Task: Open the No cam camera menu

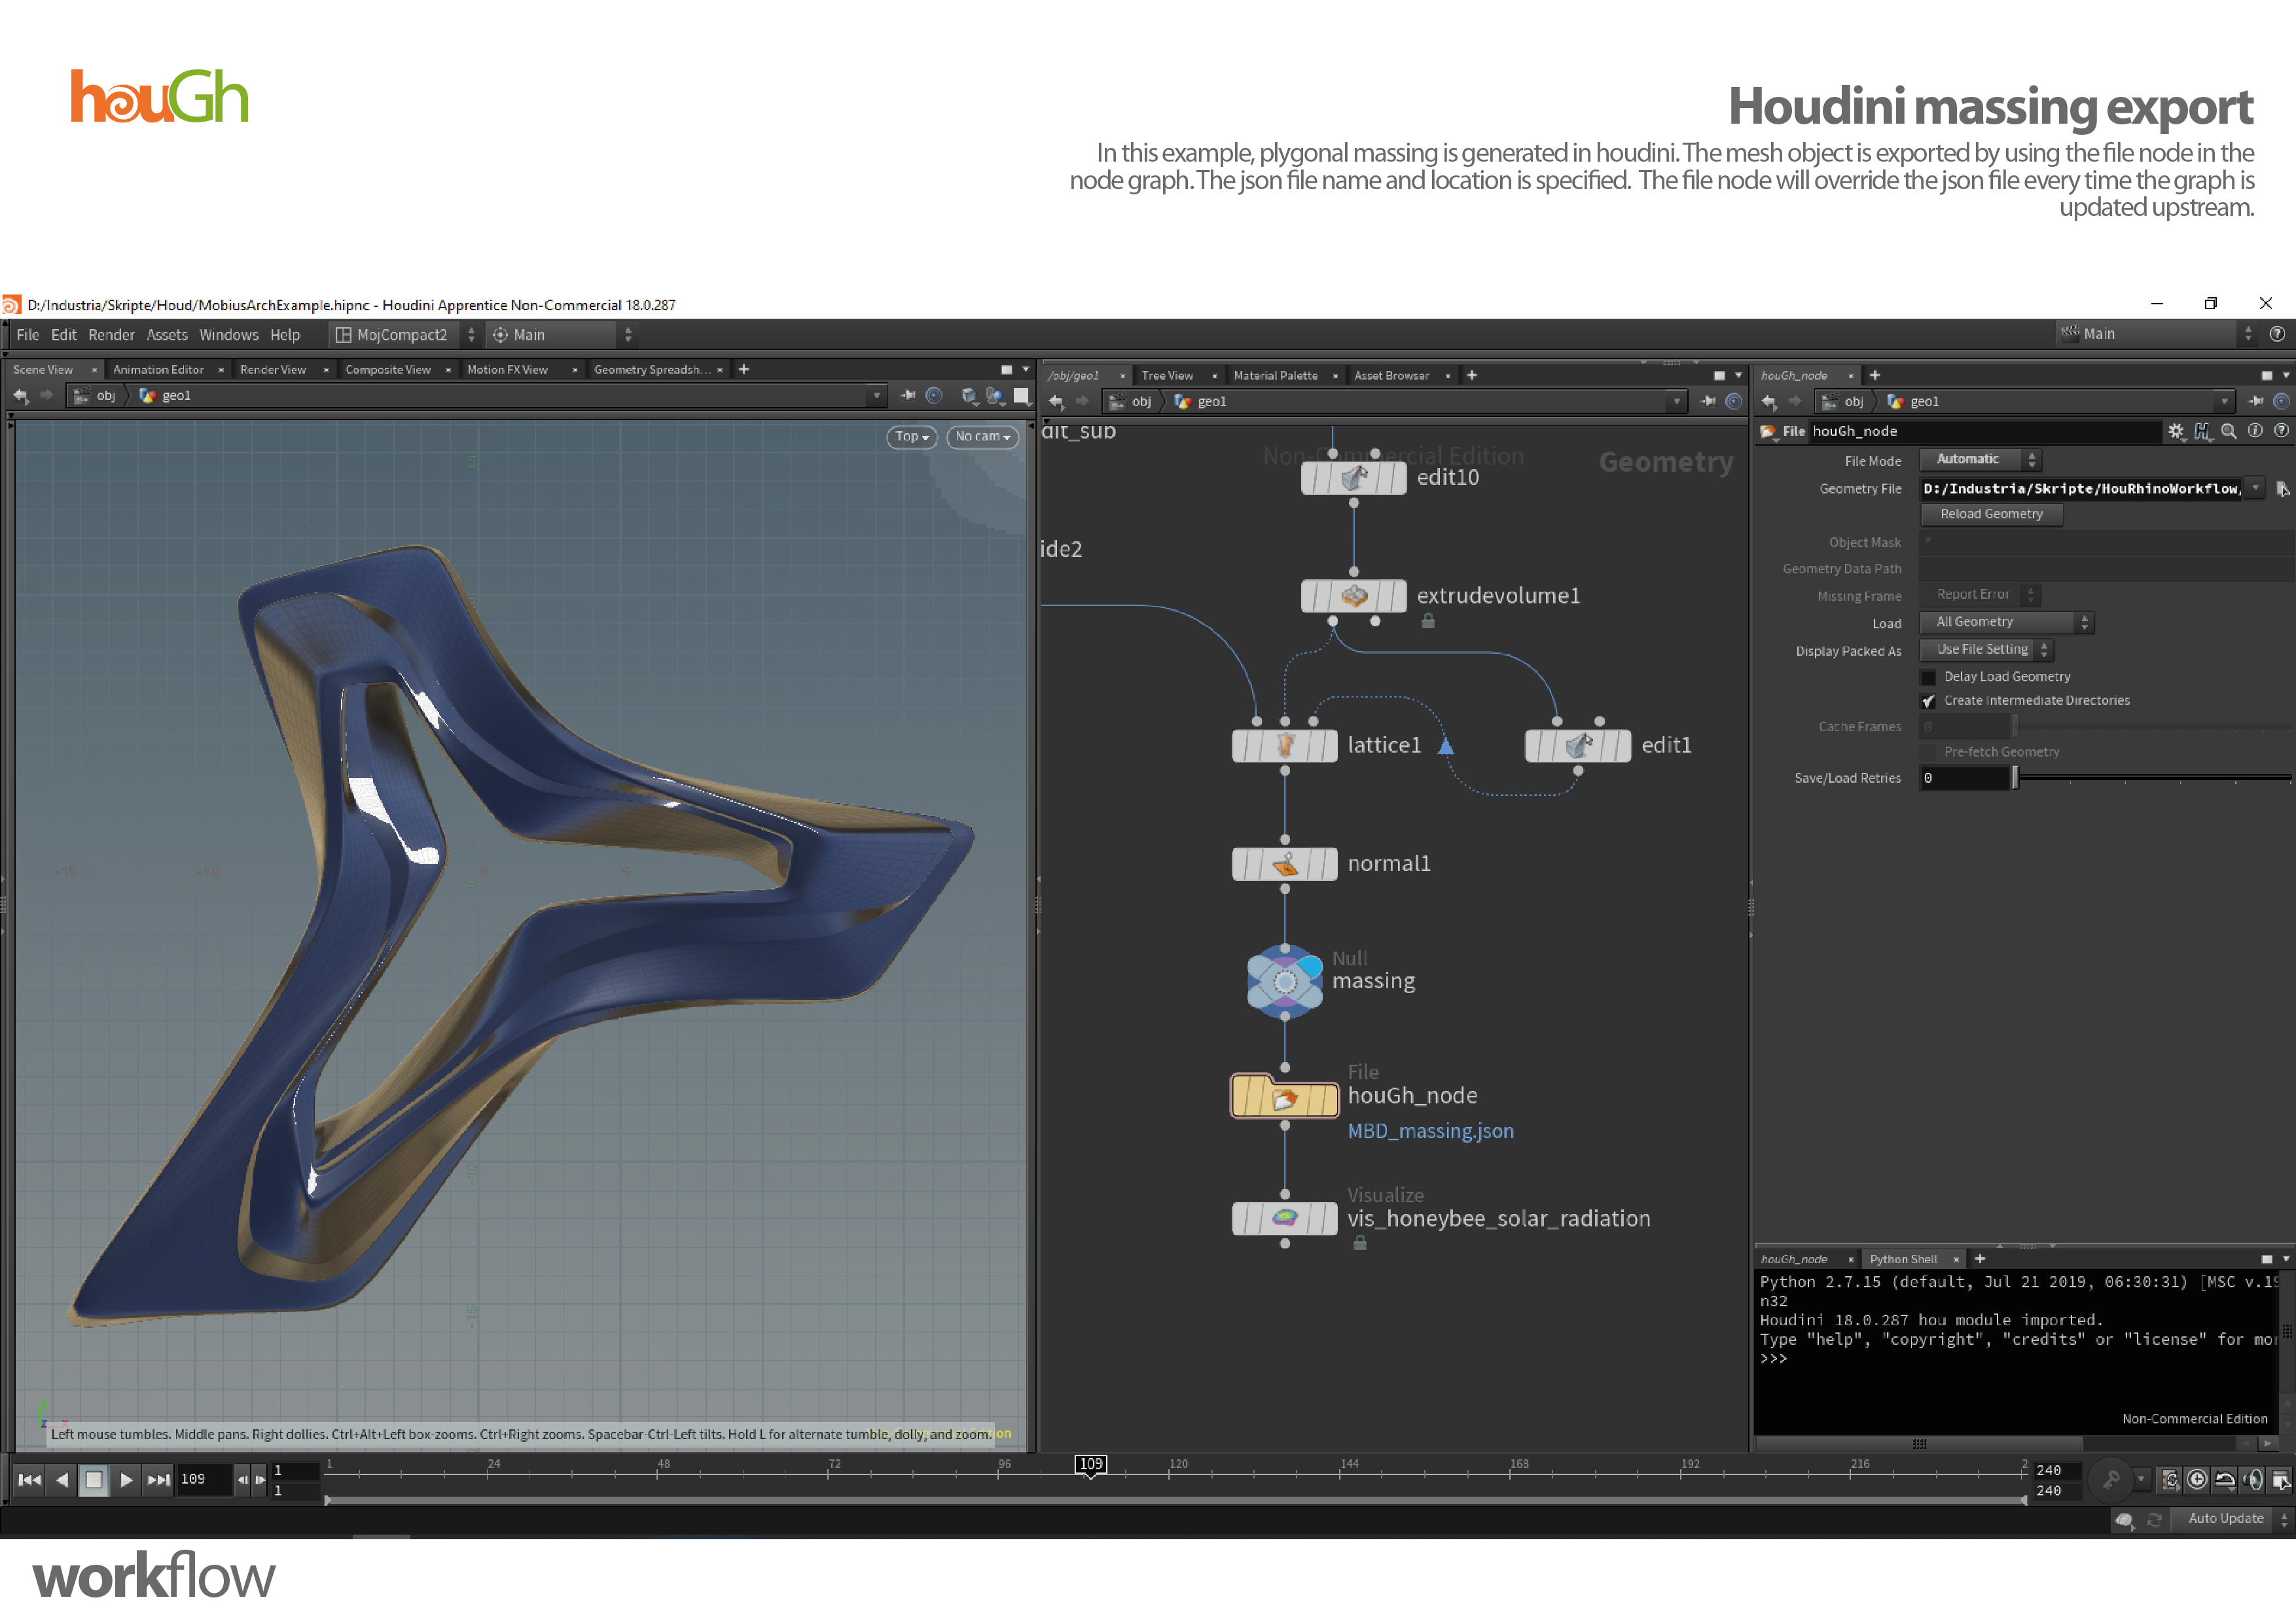Action: coord(982,437)
